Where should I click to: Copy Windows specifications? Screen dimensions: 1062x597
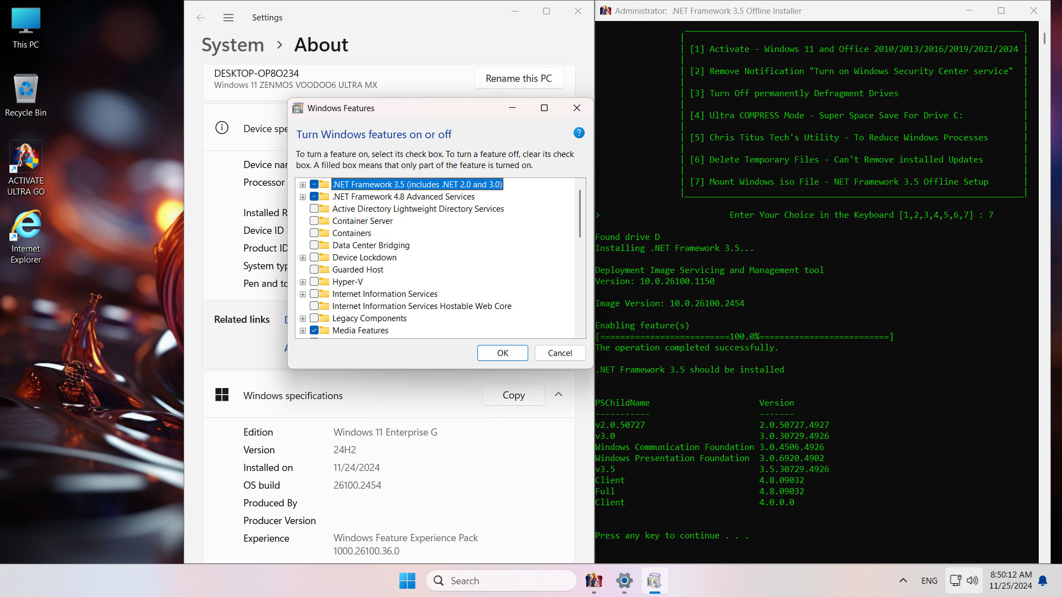pos(513,395)
